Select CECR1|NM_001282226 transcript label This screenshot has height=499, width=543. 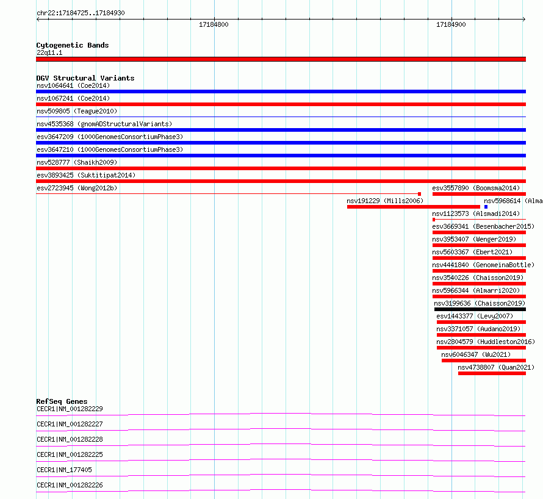(70, 485)
